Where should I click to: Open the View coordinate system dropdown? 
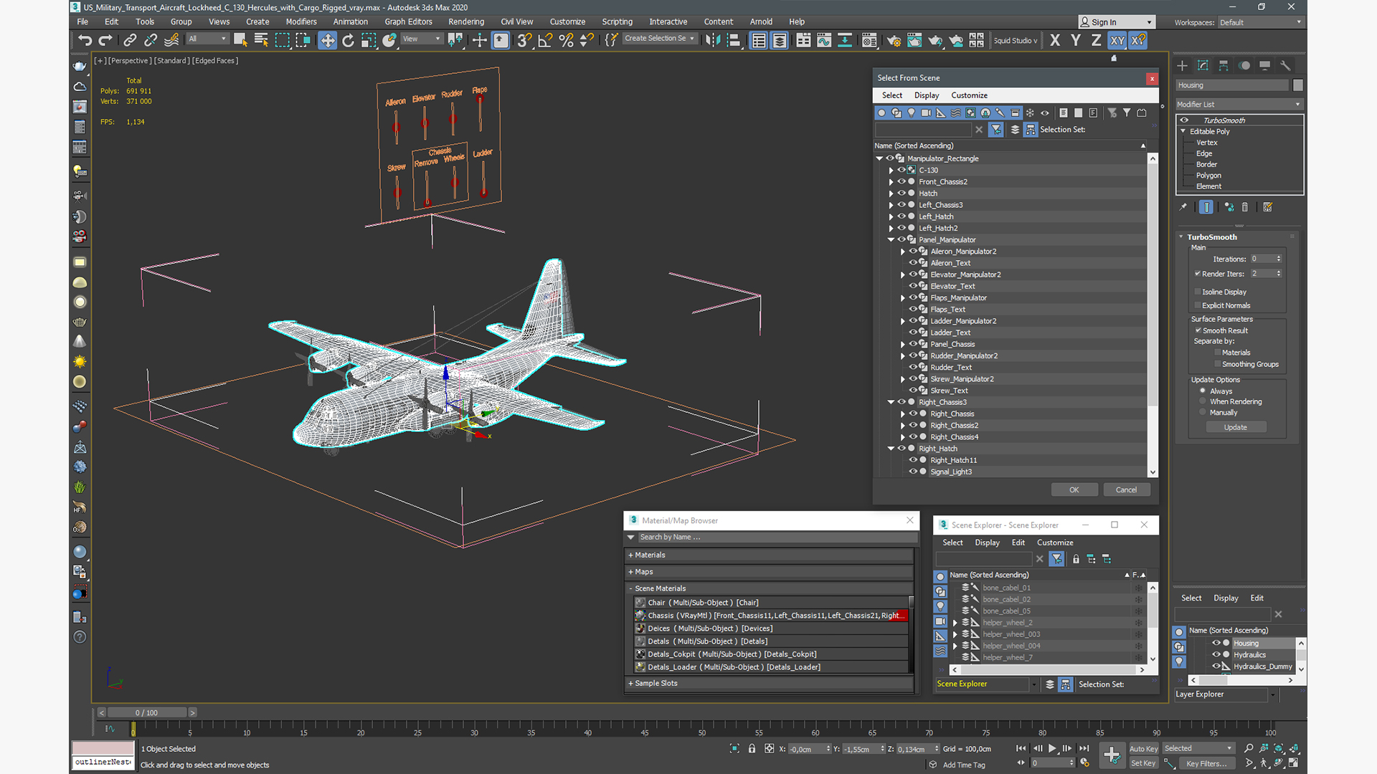(421, 39)
